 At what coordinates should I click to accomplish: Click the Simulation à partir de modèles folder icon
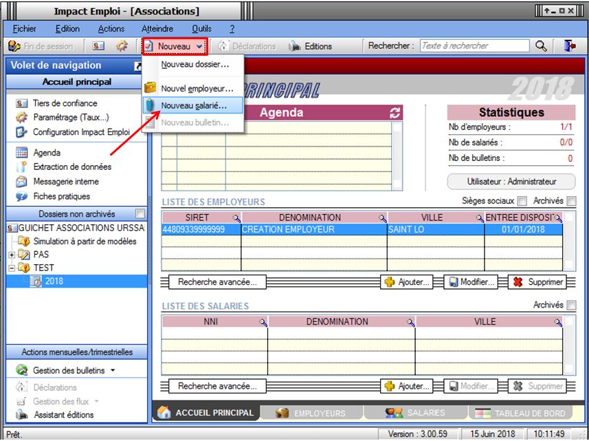pyautogui.click(x=23, y=241)
